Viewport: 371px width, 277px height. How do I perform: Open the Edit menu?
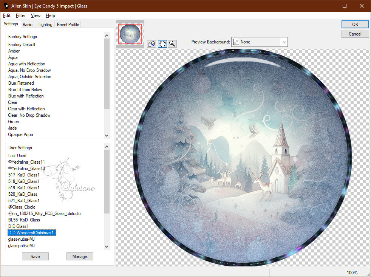point(7,15)
